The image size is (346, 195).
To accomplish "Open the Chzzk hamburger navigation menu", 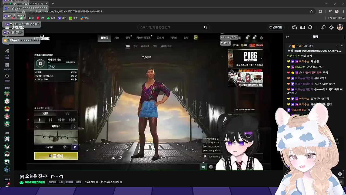I will (7, 27).
